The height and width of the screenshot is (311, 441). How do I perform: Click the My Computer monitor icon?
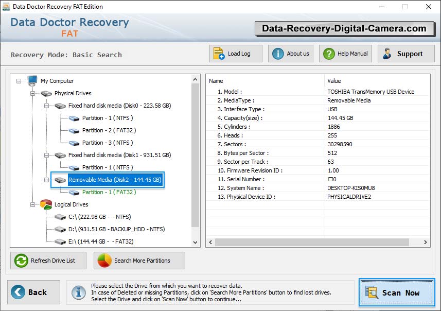coord(32,80)
